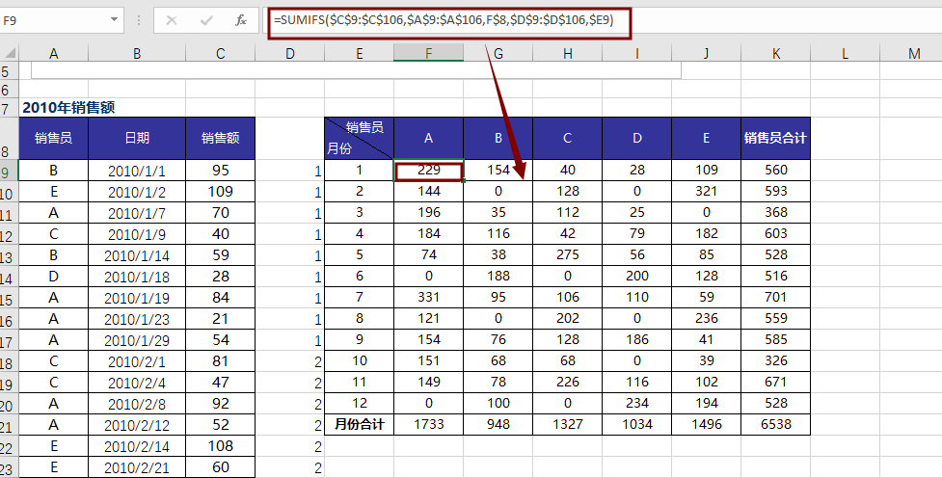Click the 月份合计 row label
This screenshot has height=478, width=942.
[x=360, y=425]
